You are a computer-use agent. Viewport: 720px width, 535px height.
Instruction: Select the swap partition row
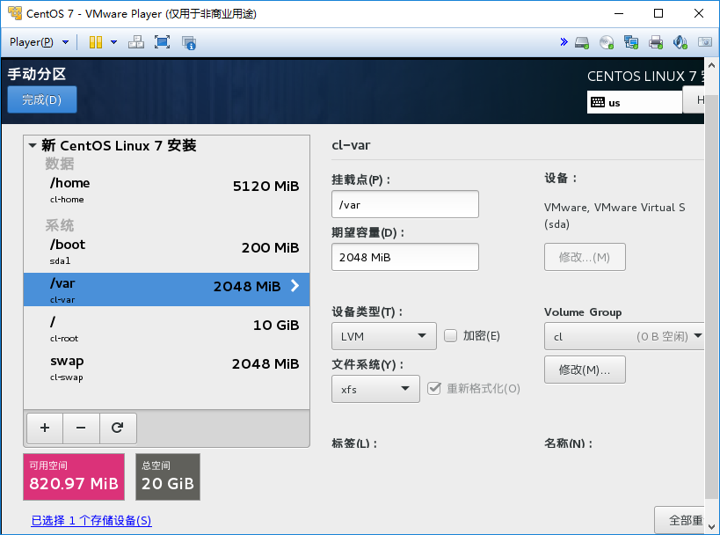167,368
